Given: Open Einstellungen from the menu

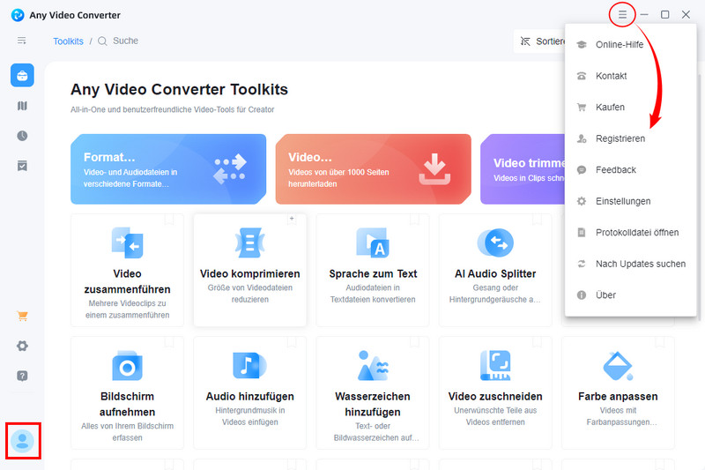Looking at the screenshot, I should pyautogui.click(x=630, y=201).
